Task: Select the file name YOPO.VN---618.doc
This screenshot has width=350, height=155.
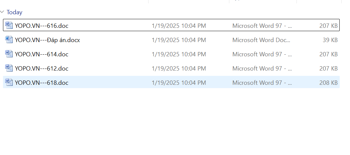Action: pos(42,83)
